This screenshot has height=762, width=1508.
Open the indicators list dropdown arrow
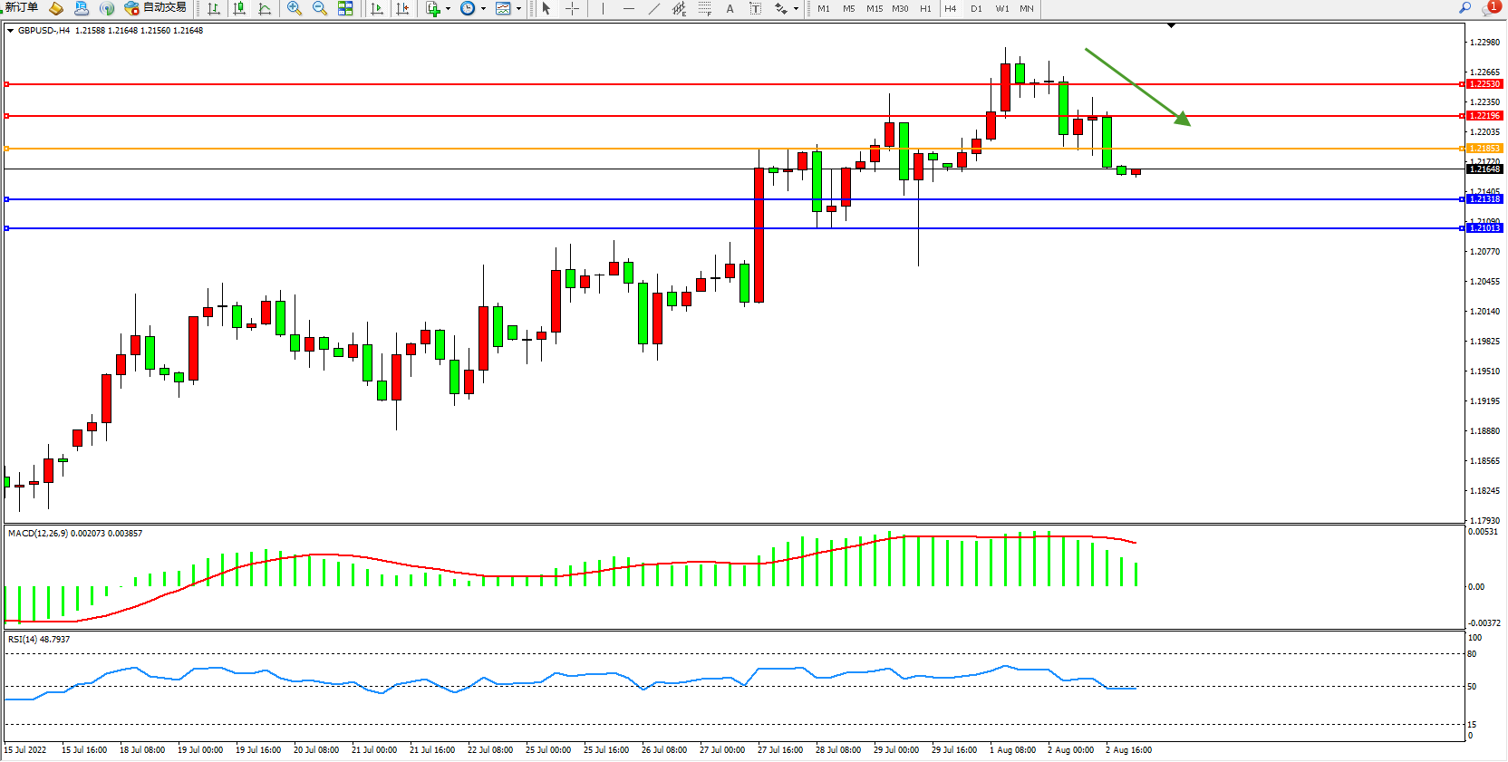click(x=448, y=9)
